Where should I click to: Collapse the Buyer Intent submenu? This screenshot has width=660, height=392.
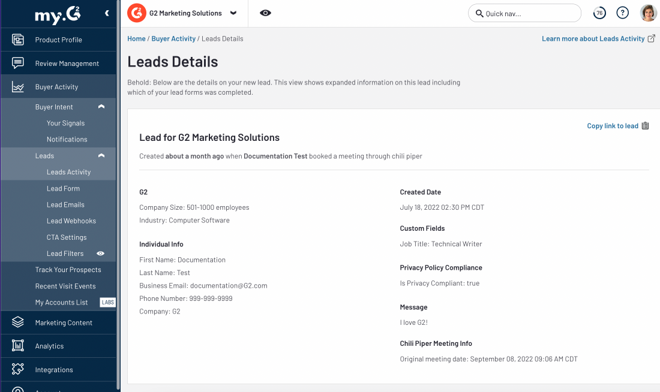pyautogui.click(x=101, y=107)
